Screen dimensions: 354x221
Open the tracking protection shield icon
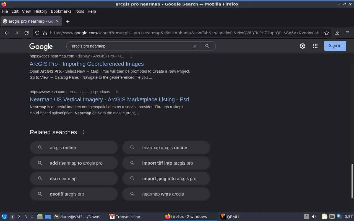click(x=37, y=33)
